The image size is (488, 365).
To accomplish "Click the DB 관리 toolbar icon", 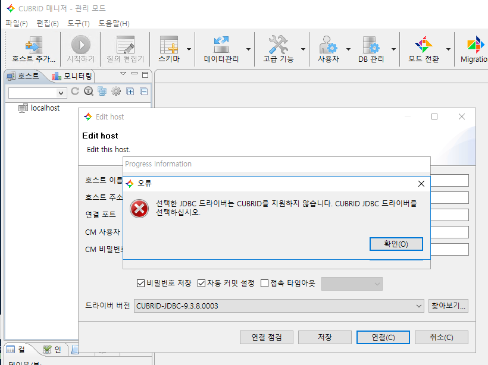I will [x=371, y=45].
